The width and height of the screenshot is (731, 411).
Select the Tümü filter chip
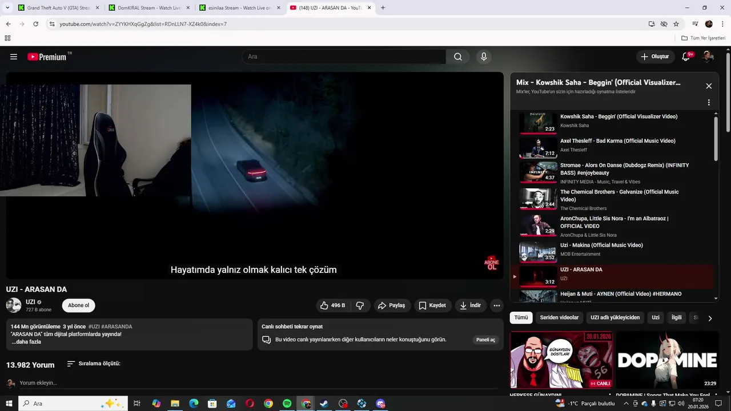521,317
